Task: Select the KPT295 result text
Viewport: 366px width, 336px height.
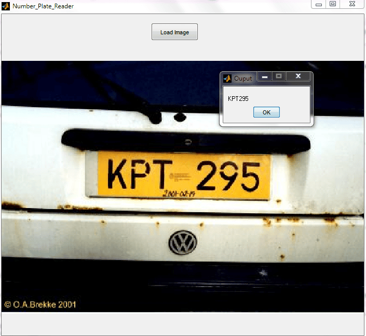Action: click(x=238, y=99)
